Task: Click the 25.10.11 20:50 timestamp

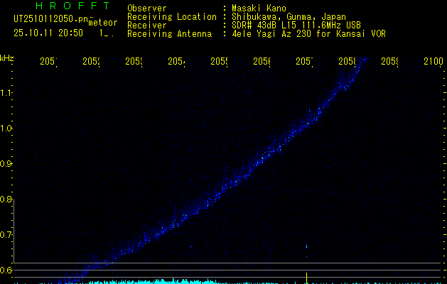Action: (48, 33)
